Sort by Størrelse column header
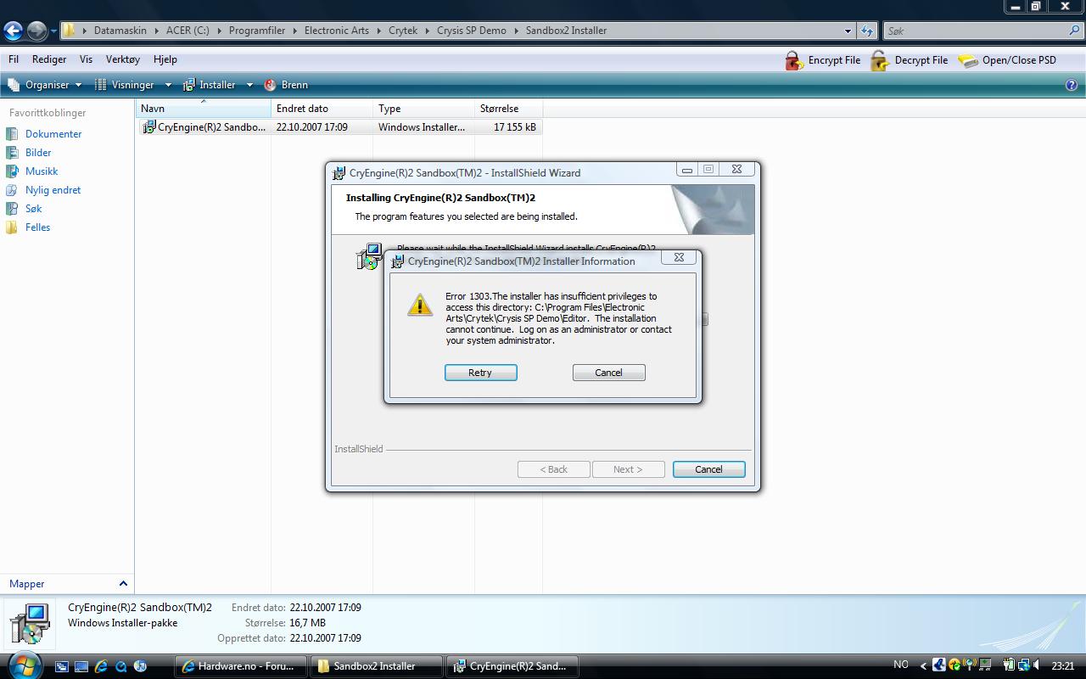The height and width of the screenshot is (679, 1086). 509,109
